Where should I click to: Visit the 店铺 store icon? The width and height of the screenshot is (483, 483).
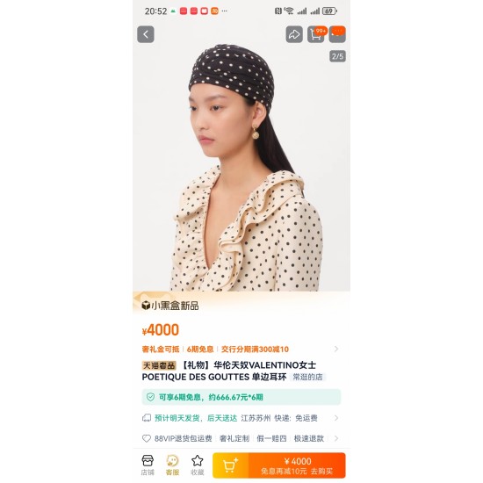pos(148,465)
